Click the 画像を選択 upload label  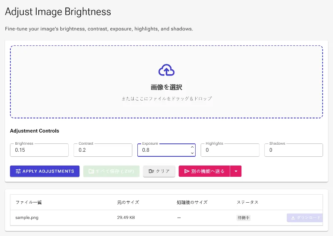[166, 87]
